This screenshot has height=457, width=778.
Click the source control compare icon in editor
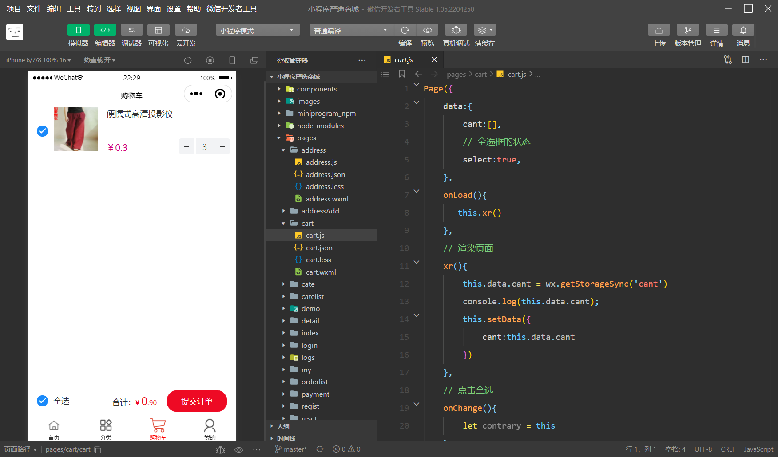728,59
